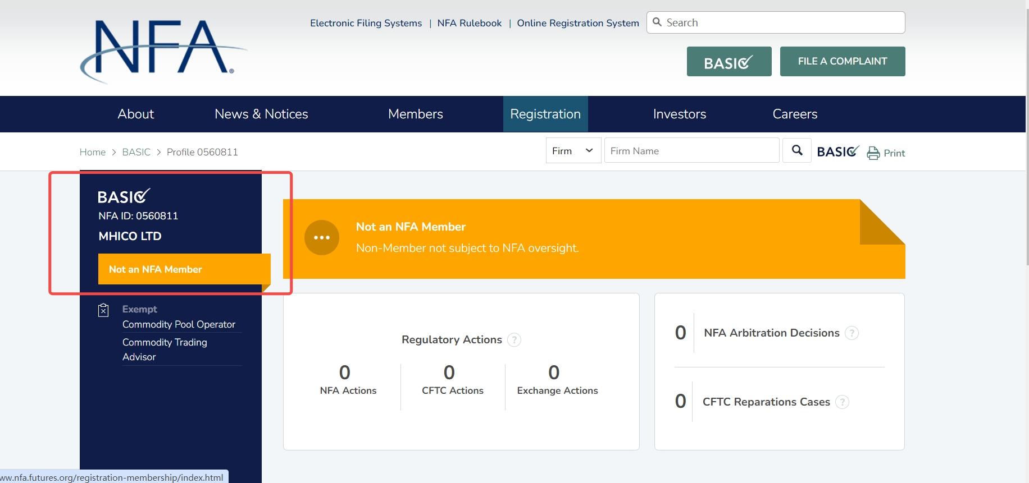Viewport: 1029px width, 483px height.
Task: Open the Firm search type dropdown
Action: point(573,150)
